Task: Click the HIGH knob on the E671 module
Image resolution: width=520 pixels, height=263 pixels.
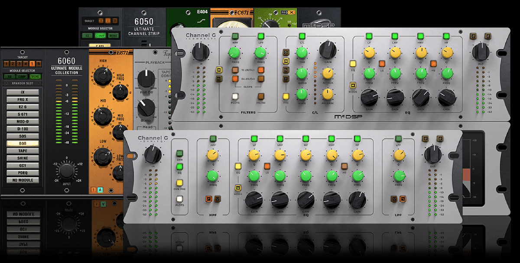Action: (x=103, y=77)
